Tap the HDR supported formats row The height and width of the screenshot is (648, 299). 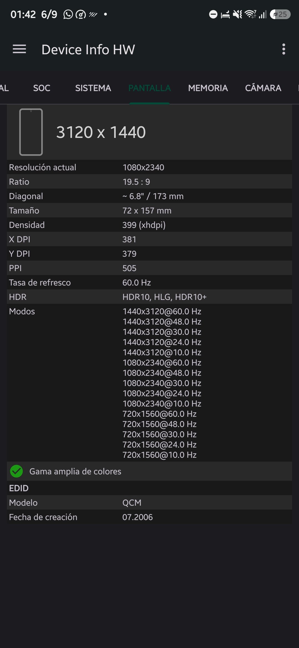coord(149,297)
